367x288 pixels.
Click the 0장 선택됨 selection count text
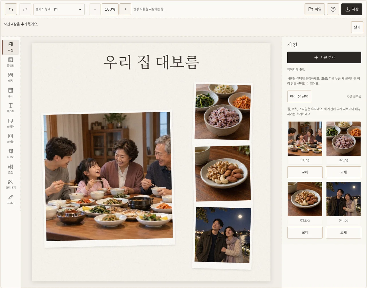click(x=354, y=96)
